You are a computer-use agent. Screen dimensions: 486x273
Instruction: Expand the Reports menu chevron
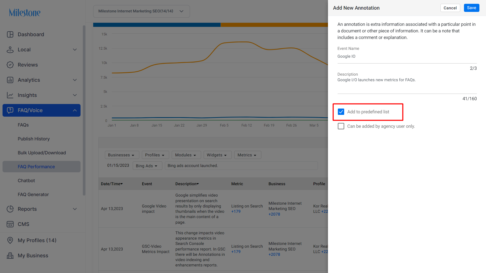point(75,209)
